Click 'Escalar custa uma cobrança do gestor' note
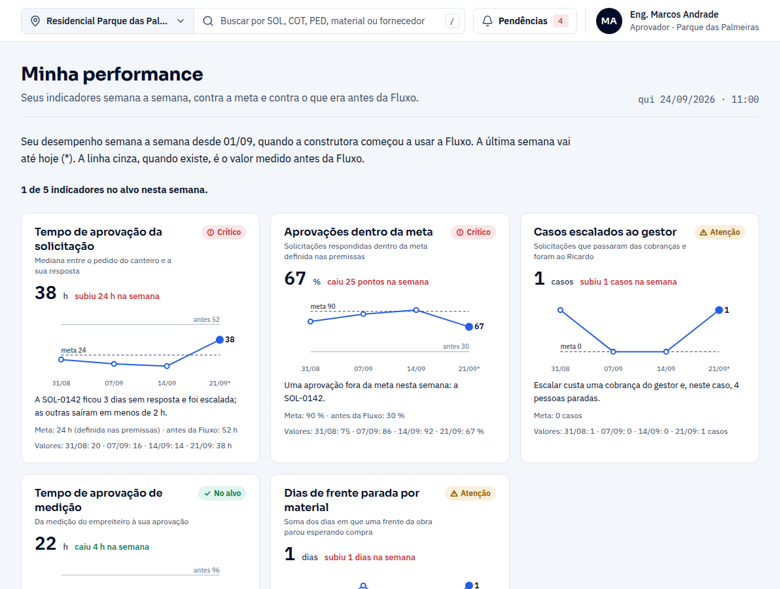Screen dimensions: 780x589 (x=636, y=391)
